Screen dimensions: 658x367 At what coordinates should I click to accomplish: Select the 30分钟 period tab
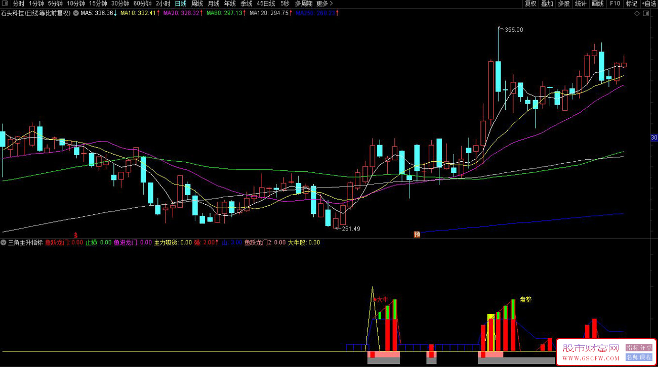click(x=120, y=4)
